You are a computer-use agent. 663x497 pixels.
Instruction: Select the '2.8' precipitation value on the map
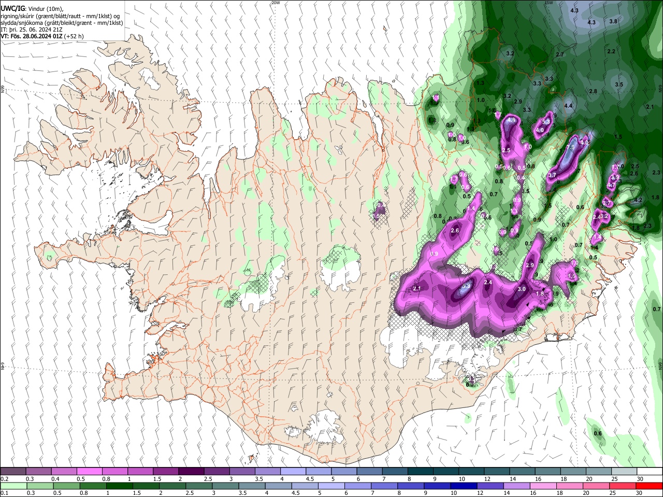(x=593, y=91)
